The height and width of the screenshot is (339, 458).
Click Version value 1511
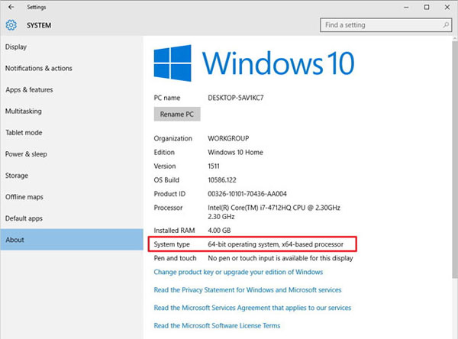(x=214, y=166)
